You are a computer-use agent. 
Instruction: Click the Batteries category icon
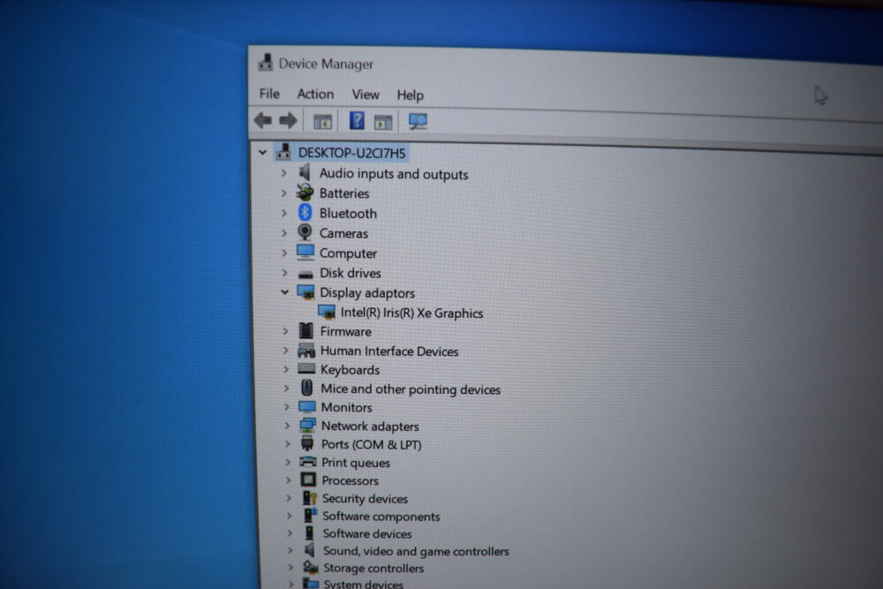[x=305, y=192]
